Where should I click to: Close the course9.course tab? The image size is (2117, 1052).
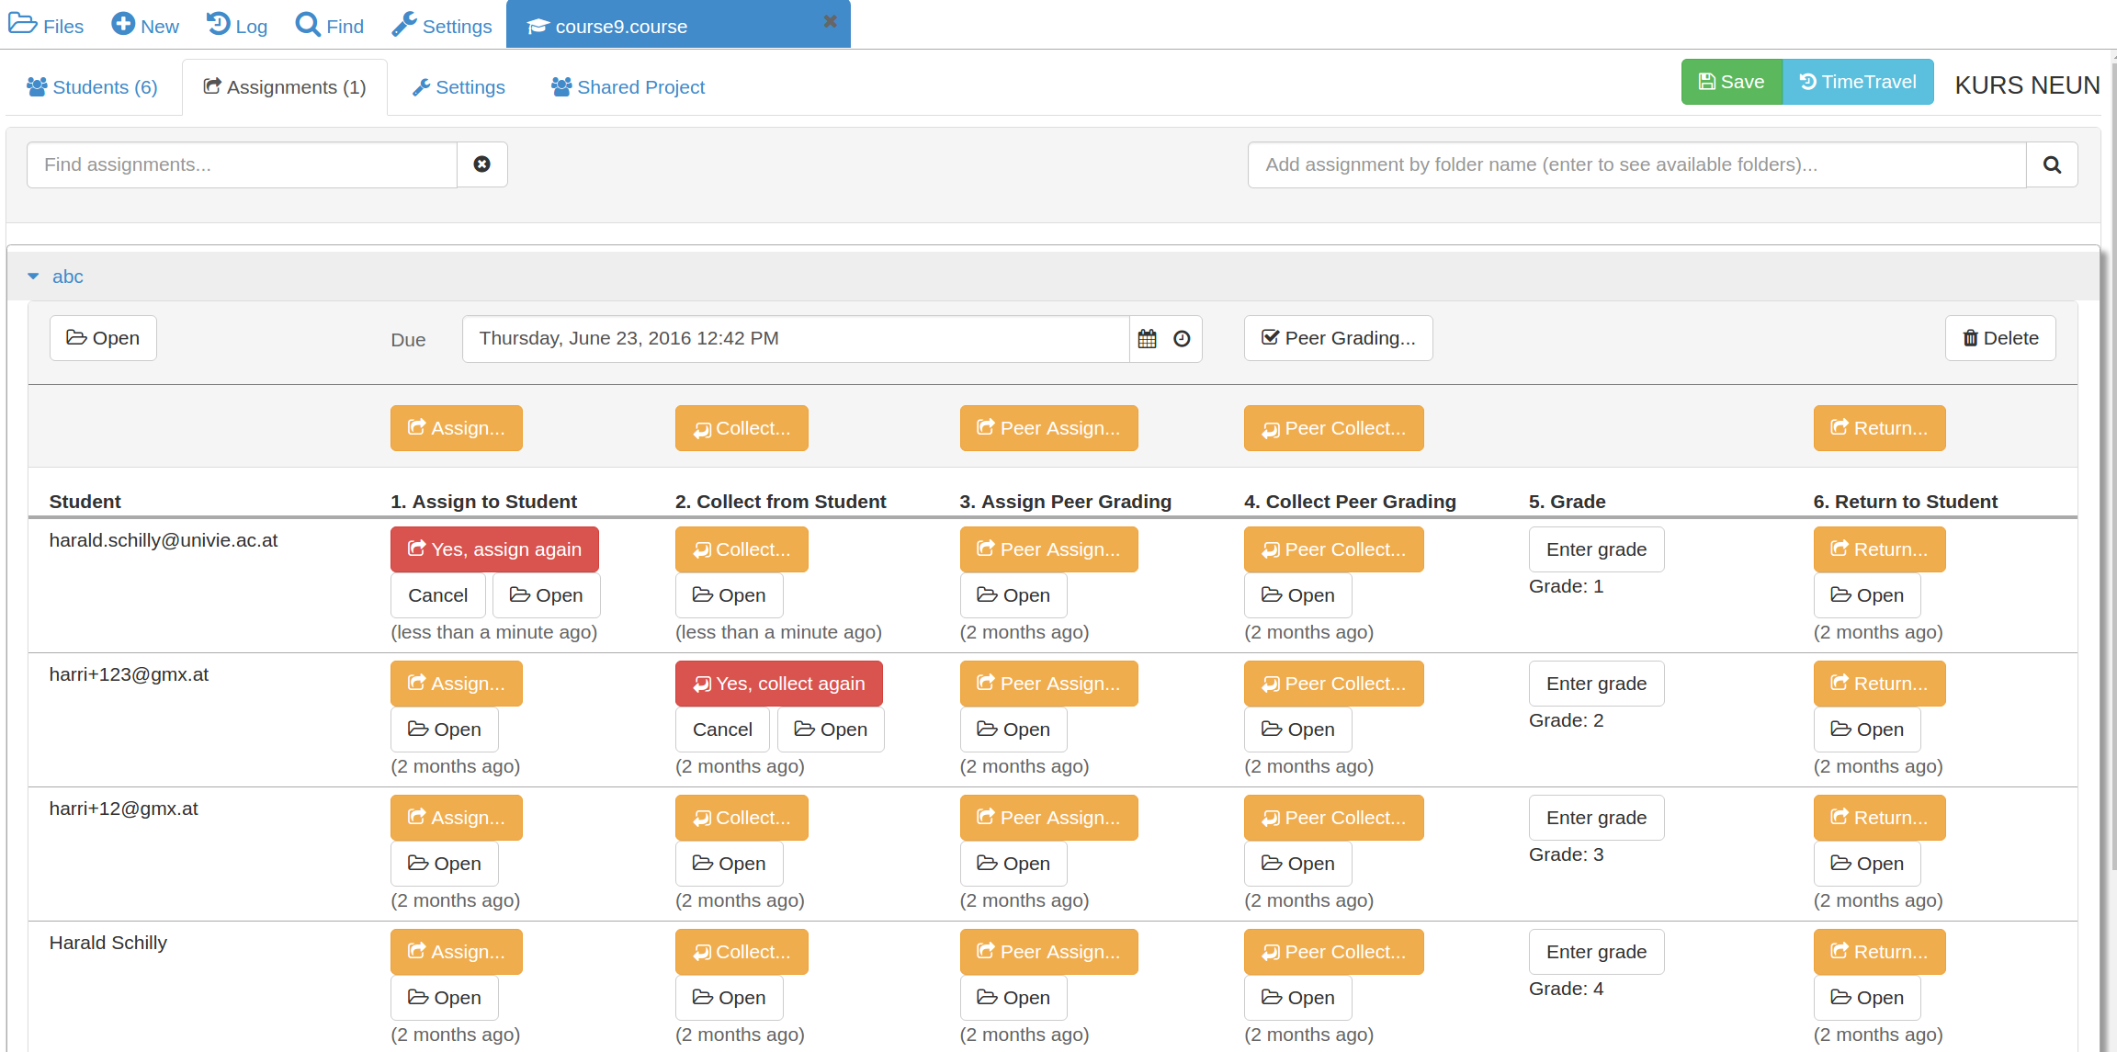[x=830, y=22]
